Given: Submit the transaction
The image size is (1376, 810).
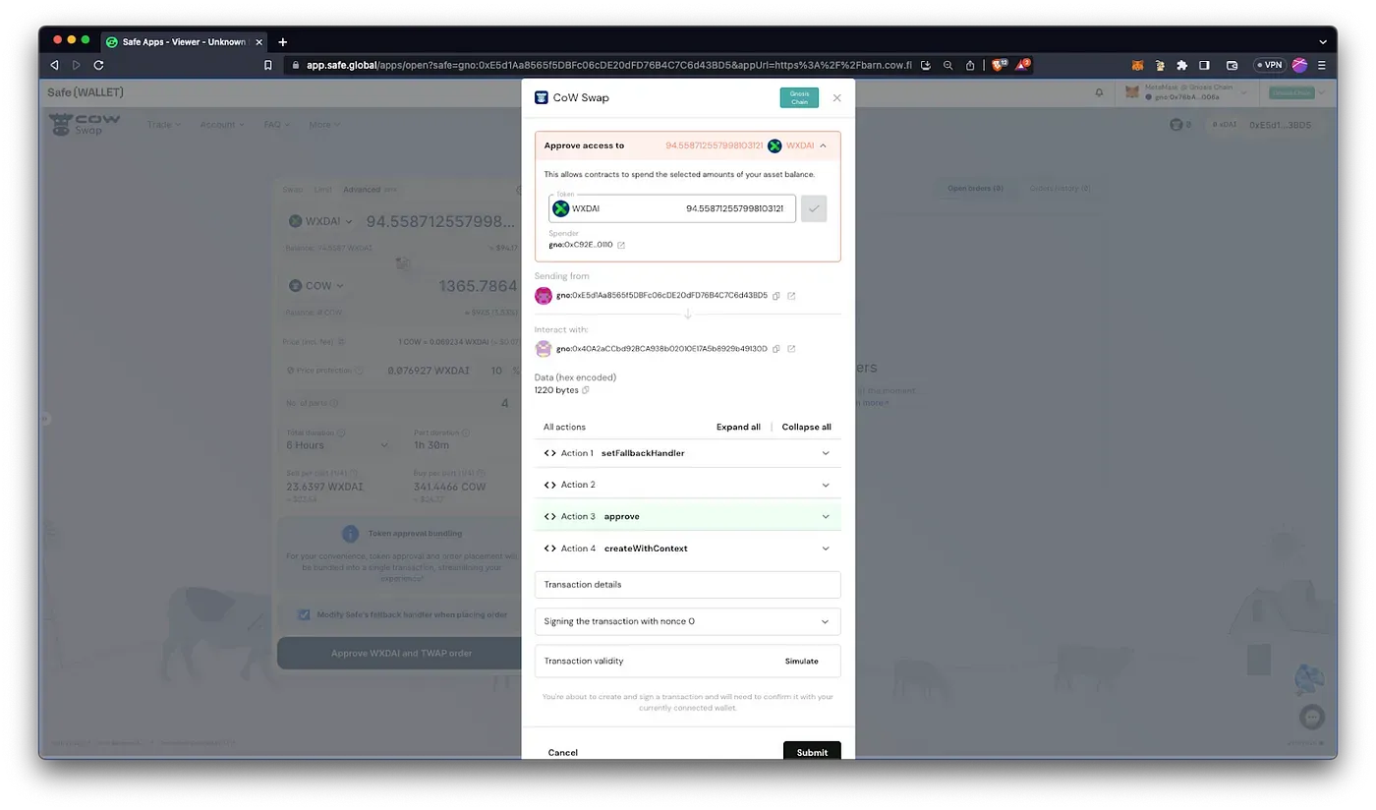Looking at the screenshot, I should (x=812, y=751).
